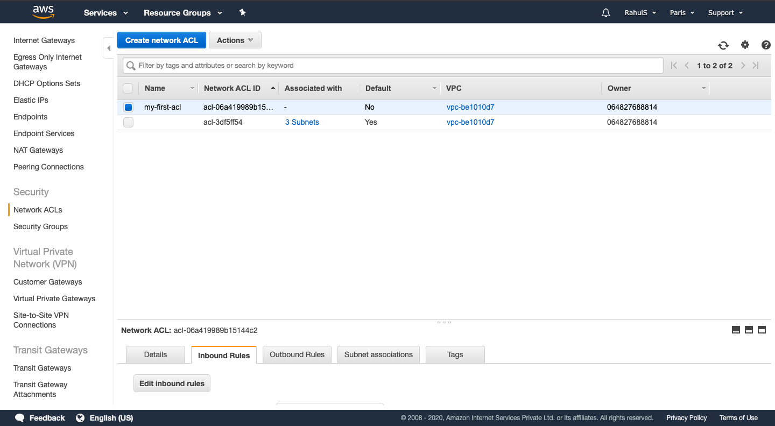This screenshot has width=775, height=426.
Task: Select the split-pane layout icon
Action: tap(749, 330)
